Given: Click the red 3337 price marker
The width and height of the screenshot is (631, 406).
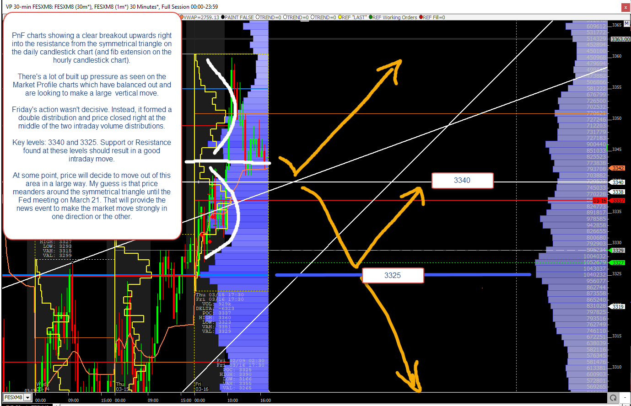Looking at the screenshot, I should tap(618, 201).
